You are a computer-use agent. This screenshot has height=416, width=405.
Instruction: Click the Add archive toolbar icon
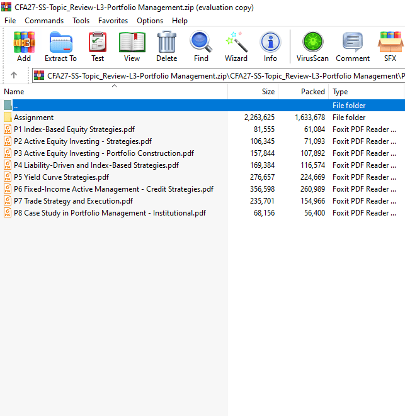click(24, 47)
